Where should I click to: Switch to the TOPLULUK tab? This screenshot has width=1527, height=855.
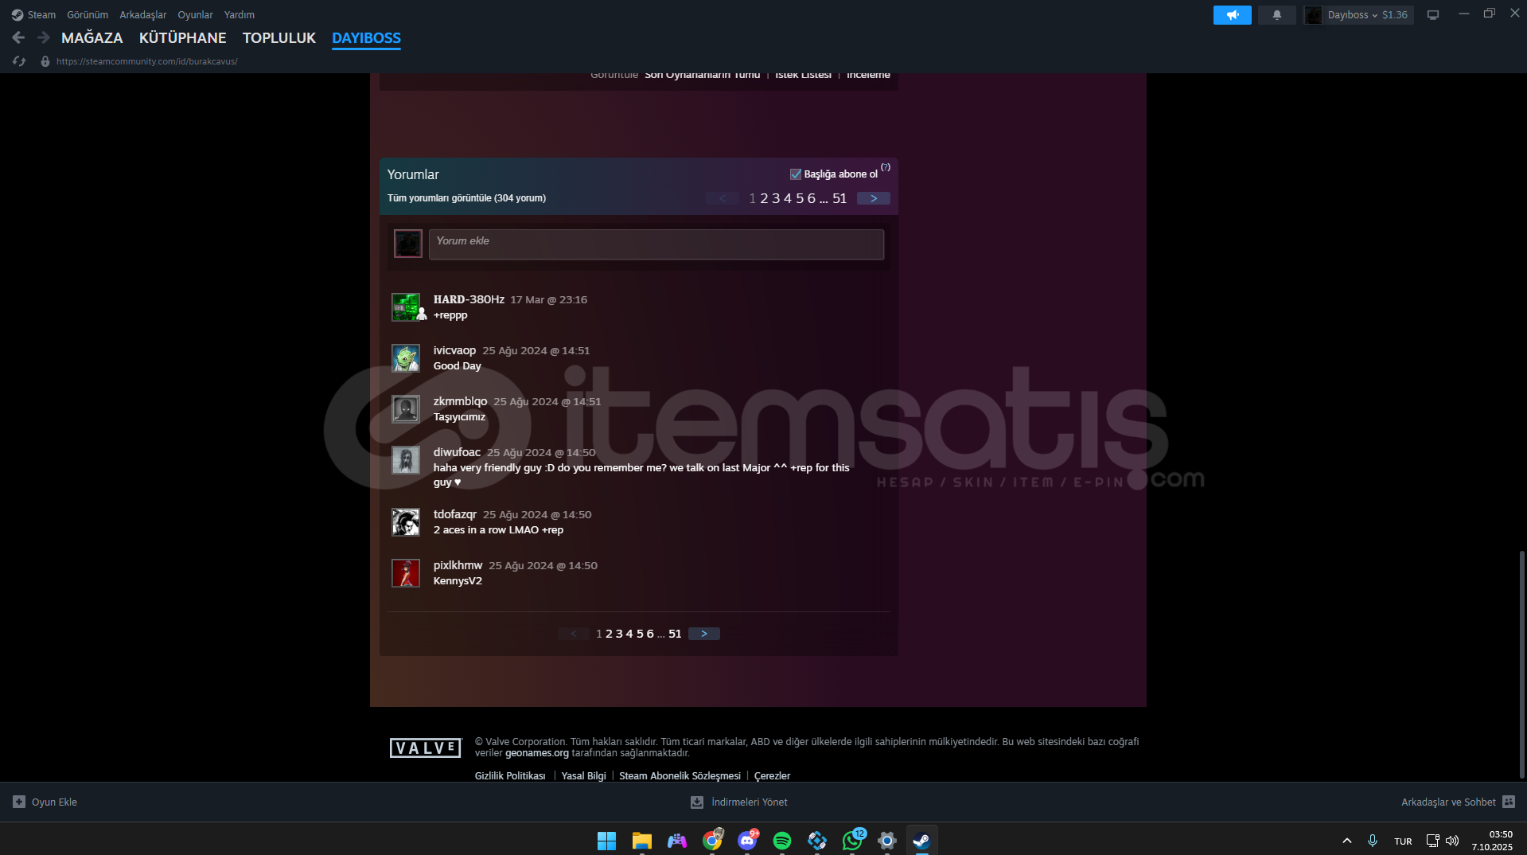tap(279, 38)
